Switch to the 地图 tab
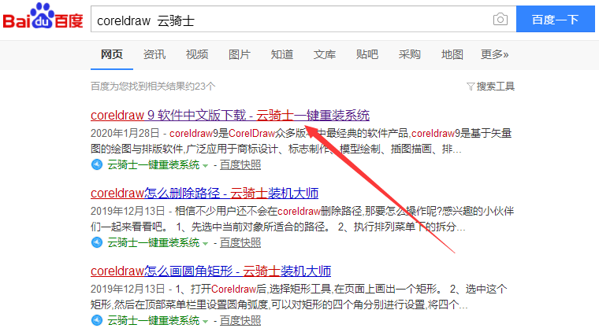 click(x=452, y=54)
